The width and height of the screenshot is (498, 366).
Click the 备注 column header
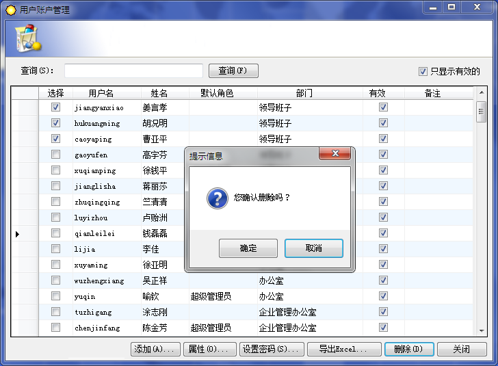click(438, 93)
